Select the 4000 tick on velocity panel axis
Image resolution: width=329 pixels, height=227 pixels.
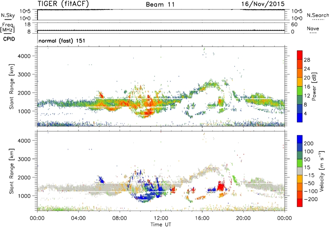pos(24,141)
